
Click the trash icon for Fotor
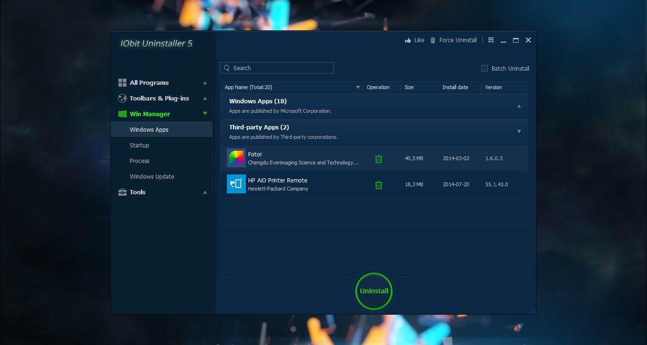(378, 159)
